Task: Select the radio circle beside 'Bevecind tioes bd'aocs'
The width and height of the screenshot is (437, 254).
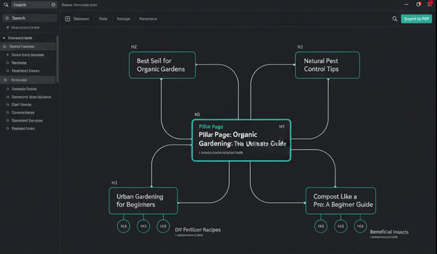Action: pos(8,97)
